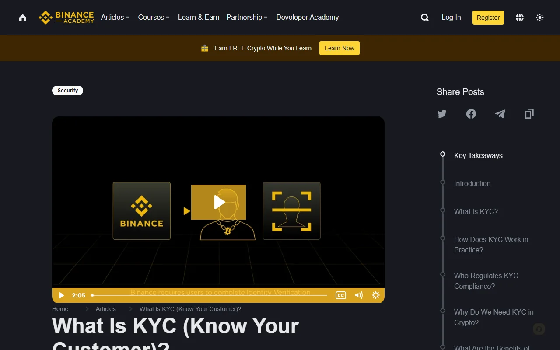This screenshot has width=560, height=350.
Task: Expand the Courses dropdown menu
Action: click(x=154, y=17)
